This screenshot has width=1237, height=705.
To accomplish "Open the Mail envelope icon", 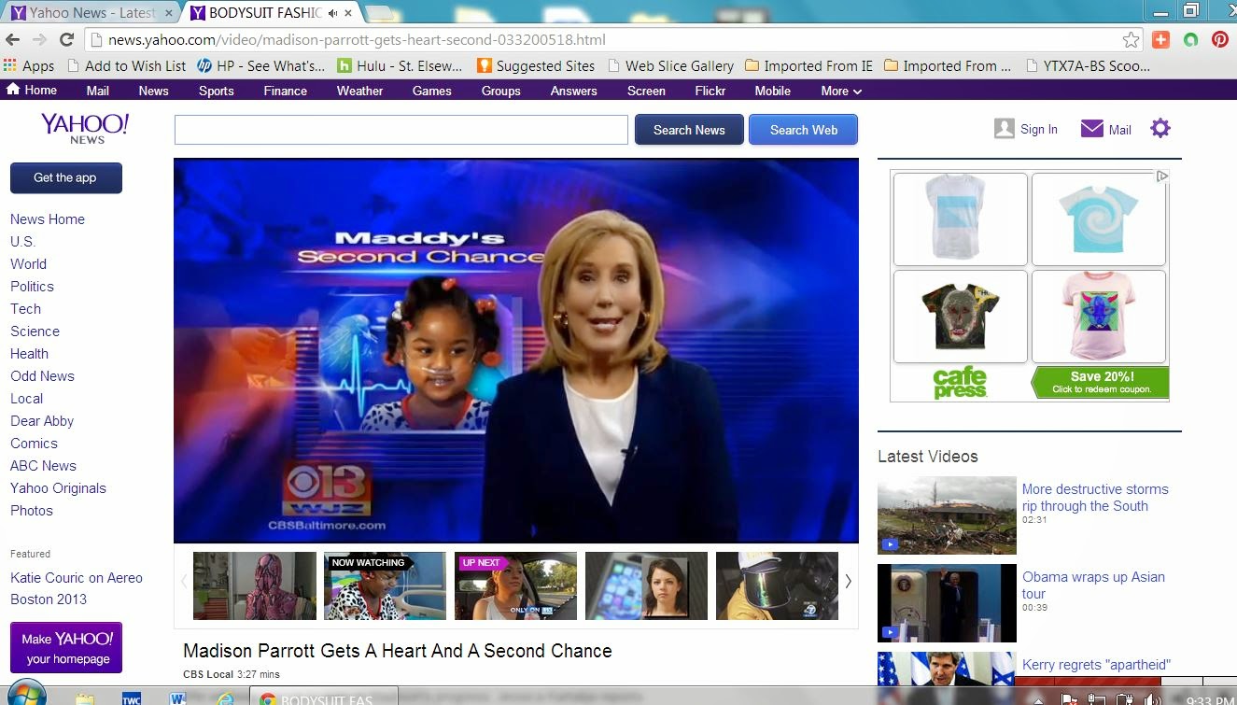I will 1091,129.
